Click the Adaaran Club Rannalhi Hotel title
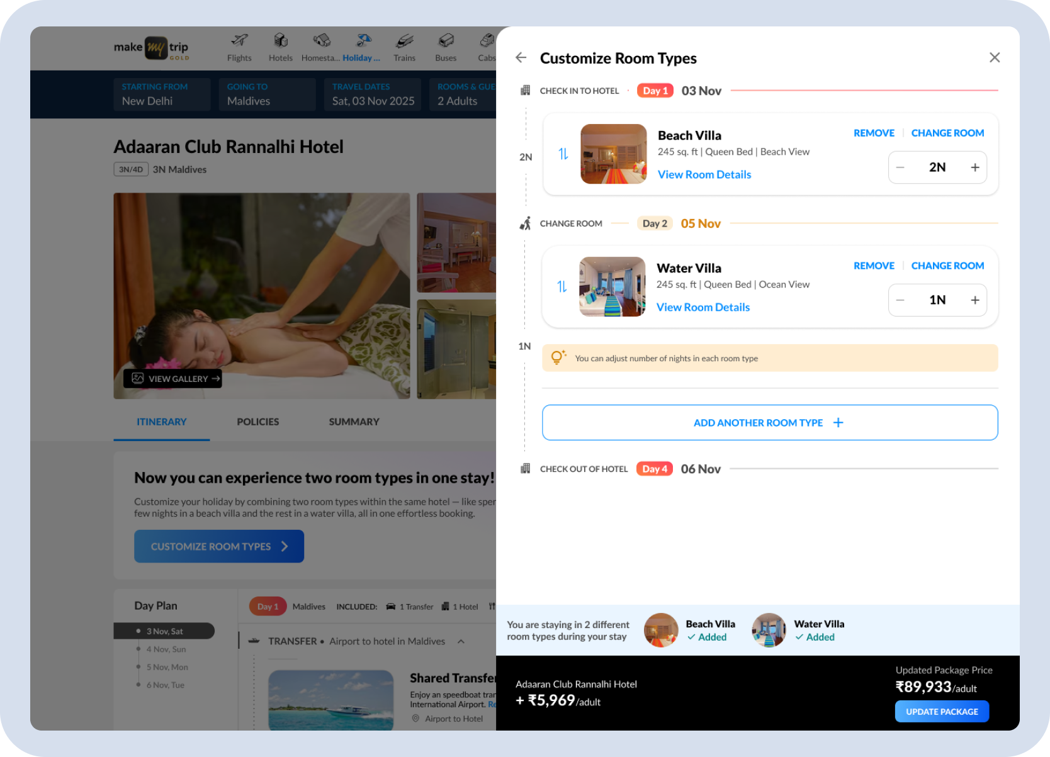1050x757 pixels. [229, 147]
